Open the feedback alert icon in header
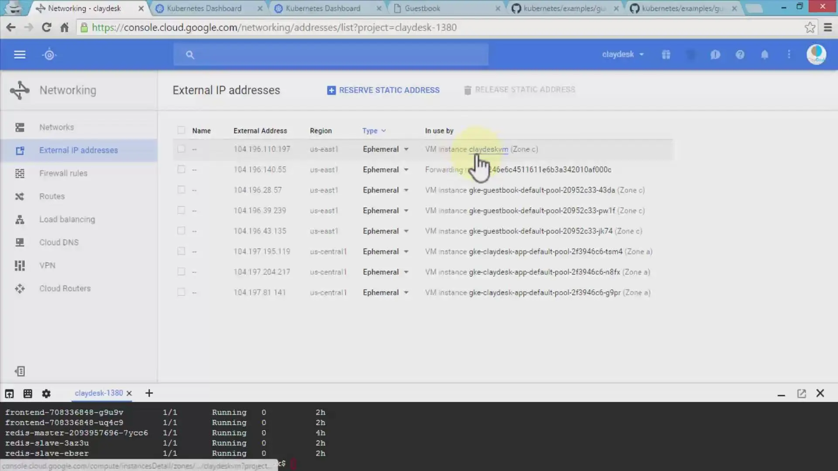This screenshot has height=471, width=838. click(715, 55)
